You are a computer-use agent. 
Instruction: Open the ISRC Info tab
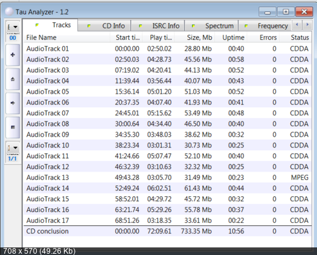pyautogui.click(x=158, y=26)
